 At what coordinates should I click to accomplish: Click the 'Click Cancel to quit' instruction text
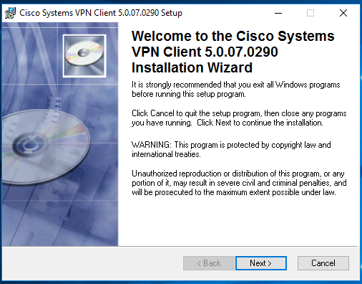pos(239,118)
